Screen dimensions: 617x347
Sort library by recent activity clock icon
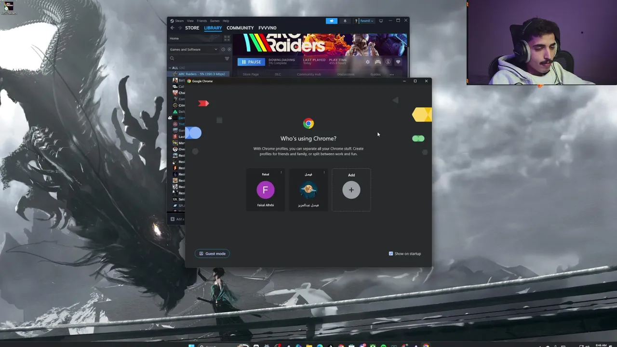(223, 49)
